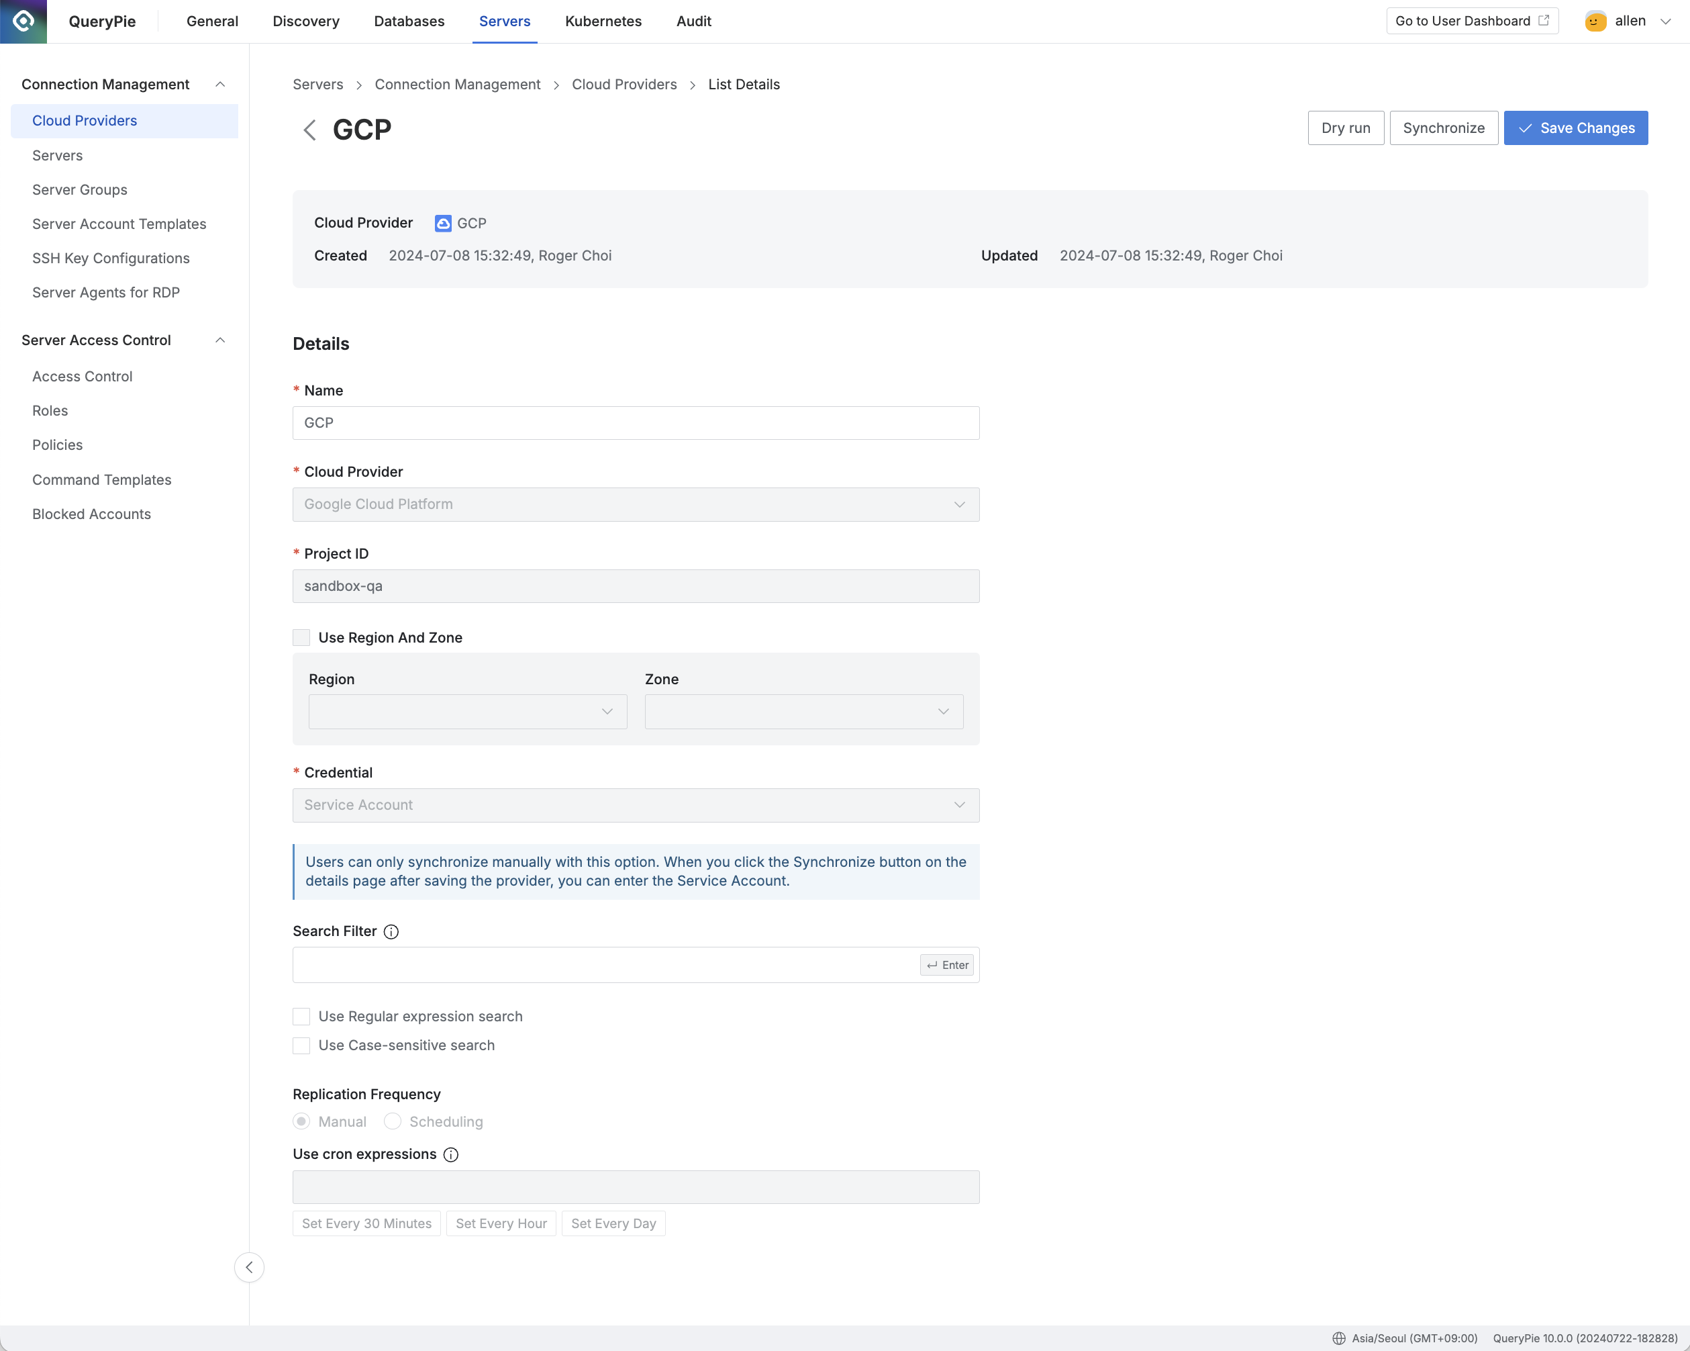Open the Region dropdown
Image resolution: width=1690 pixels, height=1351 pixels.
[468, 711]
